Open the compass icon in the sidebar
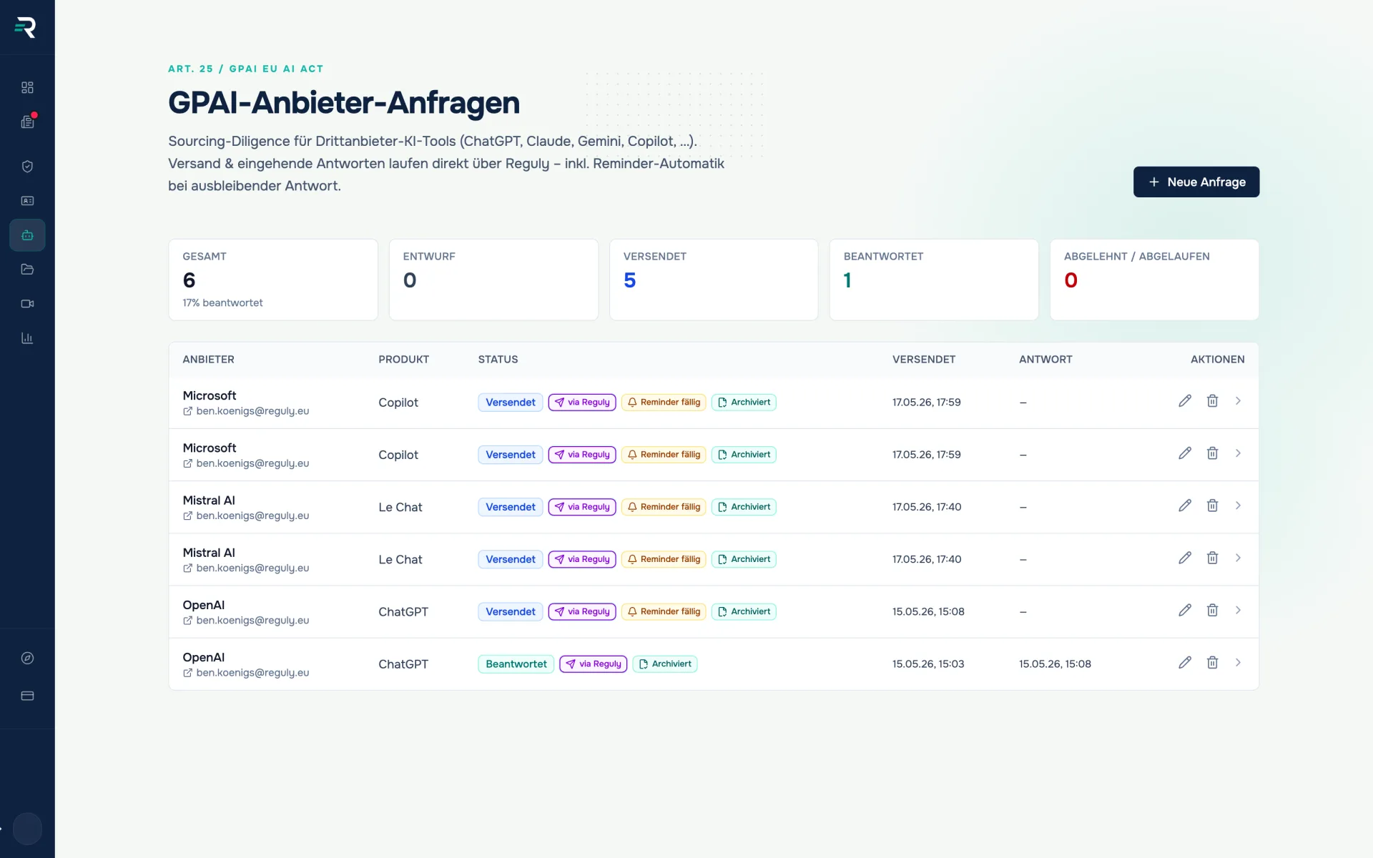 [x=27, y=659]
